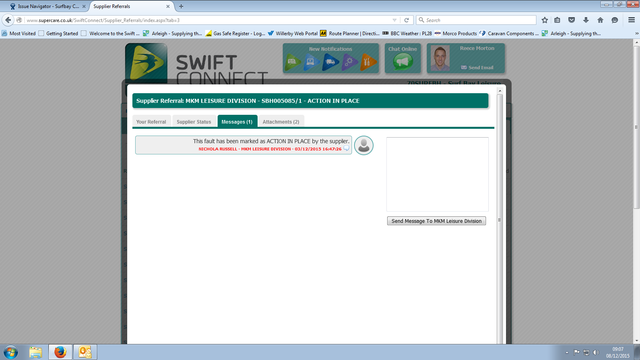640x360 pixels.
Task: Click into the message text box
Action: click(x=438, y=174)
